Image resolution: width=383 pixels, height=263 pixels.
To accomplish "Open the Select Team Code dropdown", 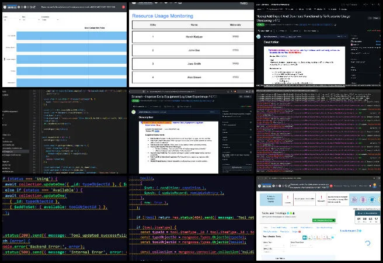I will coord(301,245).
